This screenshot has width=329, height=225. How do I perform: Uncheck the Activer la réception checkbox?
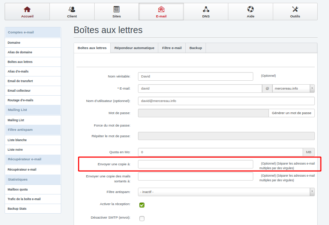142,205
